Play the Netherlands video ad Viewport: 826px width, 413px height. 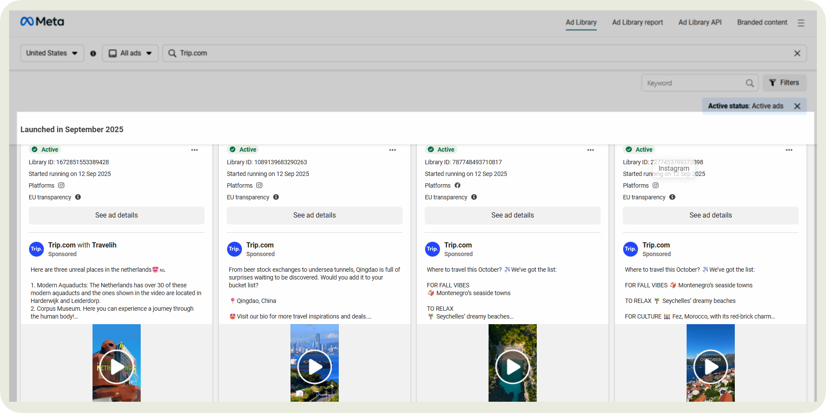coord(116,367)
